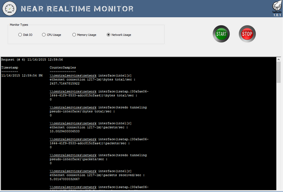The width and height of the screenshot is (283, 192).
Task: Switch monitoring to Memory Usage
Action: coord(74,34)
